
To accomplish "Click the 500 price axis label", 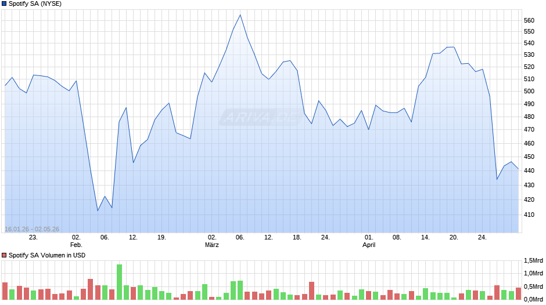I will tap(529, 91).
